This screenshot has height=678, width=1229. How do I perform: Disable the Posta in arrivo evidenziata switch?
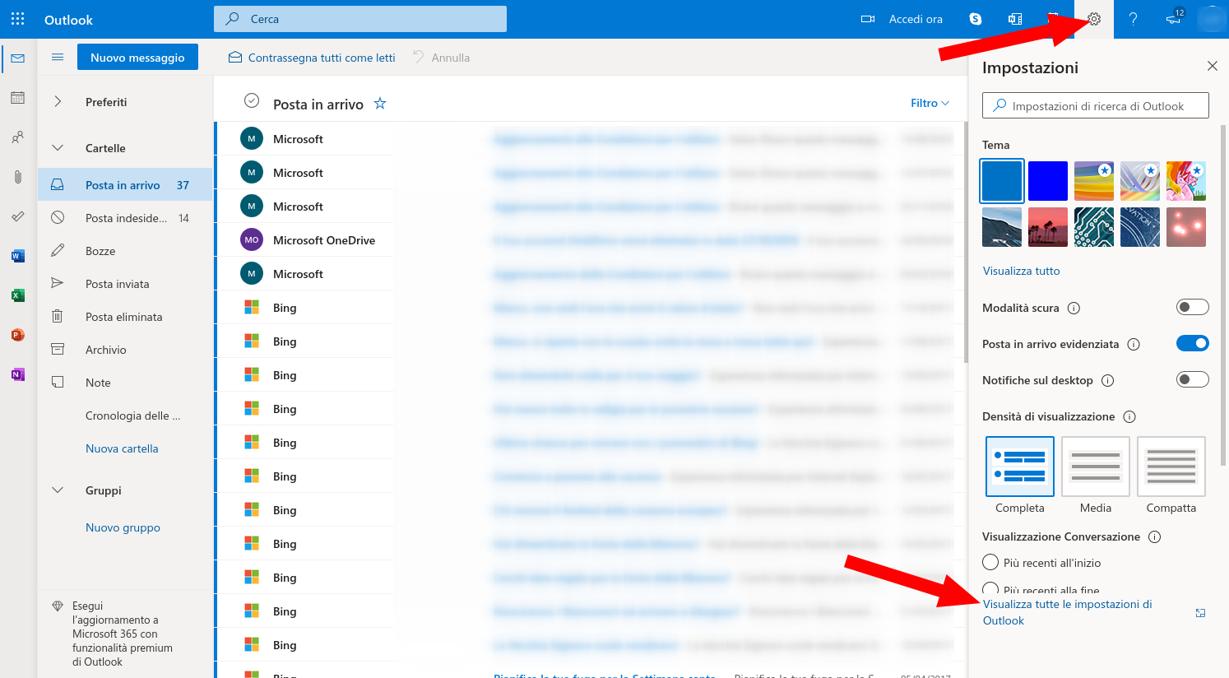[1193, 343]
